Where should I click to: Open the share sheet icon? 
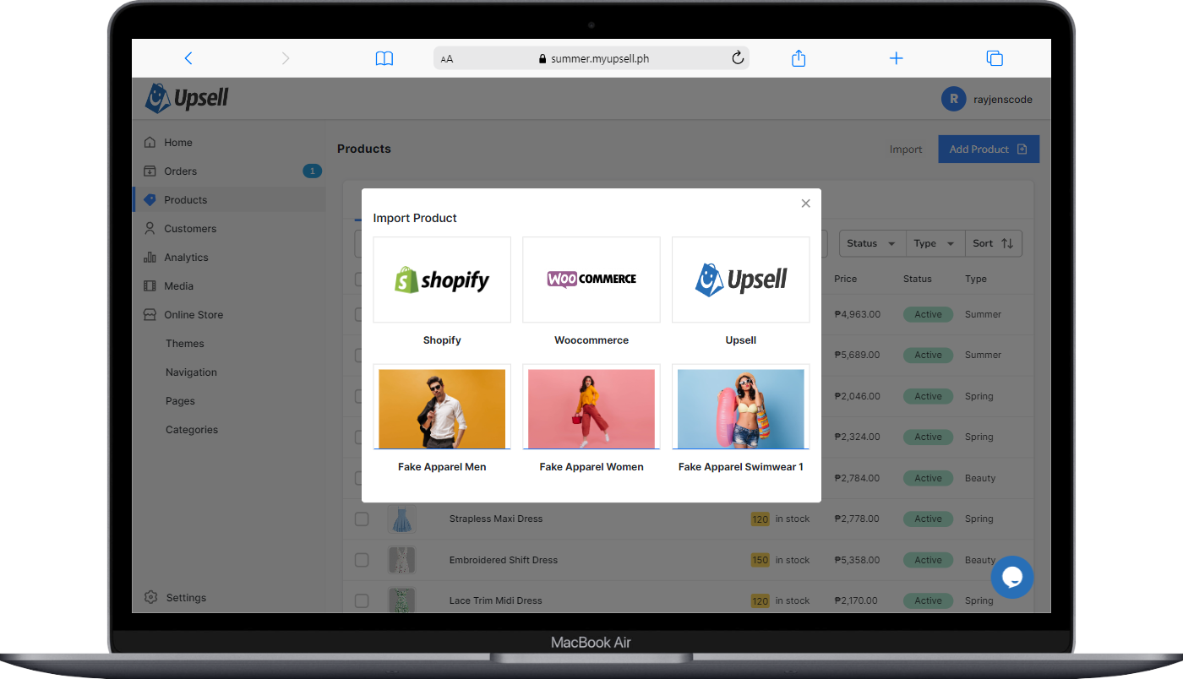(x=799, y=58)
